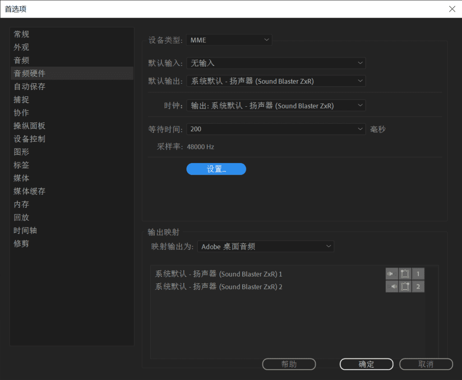
Task: Open the 映射输出为 dropdown
Action: [x=266, y=246]
